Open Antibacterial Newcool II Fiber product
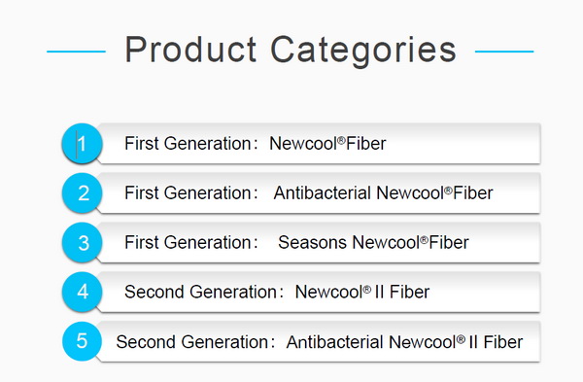583x382 pixels. [404, 342]
